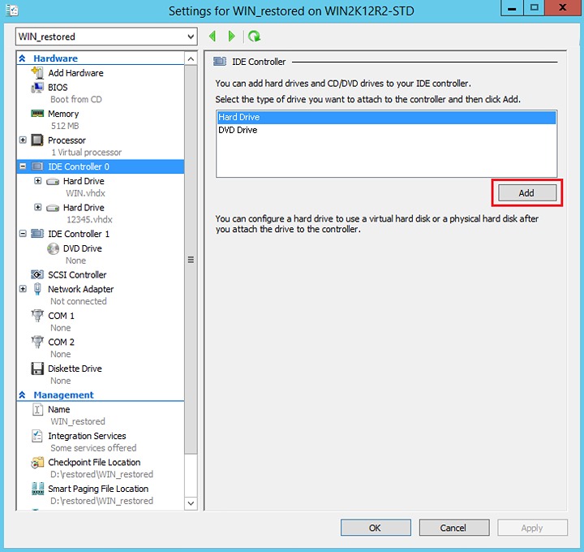The image size is (584, 552).
Task: Select the Memory chip icon
Action: pyautogui.click(x=37, y=114)
